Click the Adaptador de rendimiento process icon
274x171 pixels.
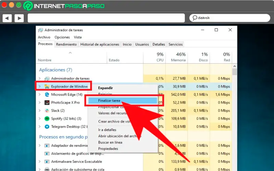47,146
